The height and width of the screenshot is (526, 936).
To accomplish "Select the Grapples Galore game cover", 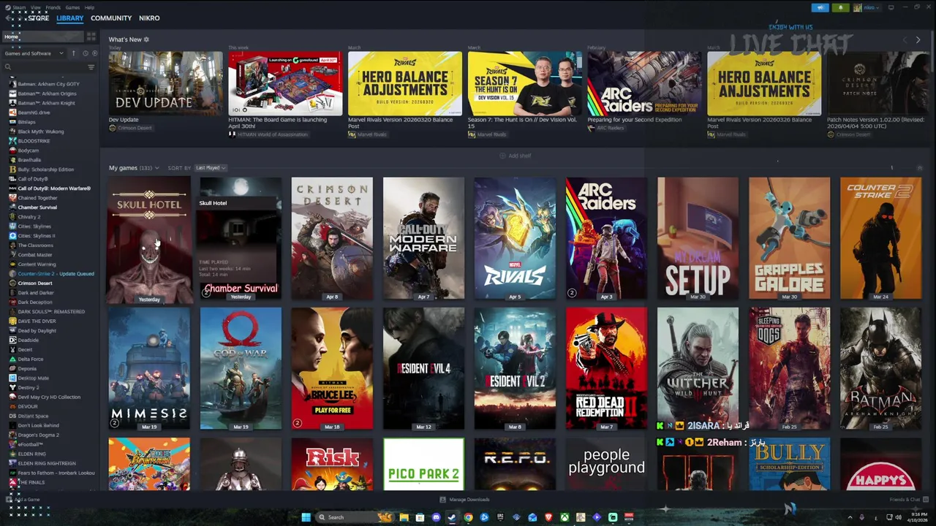I will (789, 238).
